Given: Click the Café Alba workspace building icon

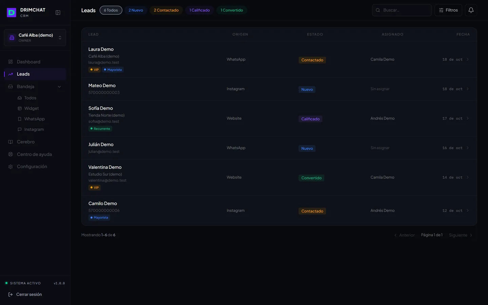Looking at the screenshot, I should click(x=12, y=38).
